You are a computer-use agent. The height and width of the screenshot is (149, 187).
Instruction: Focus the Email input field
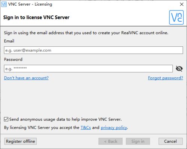pos(93,50)
